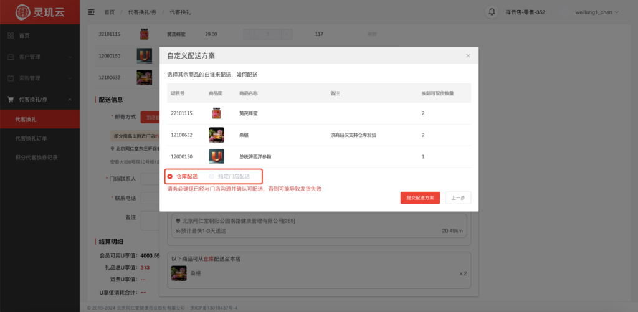Click the 采购管理 sidebar icon
Screen dimensions: 638x312
pyautogui.click(x=11, y=78)
